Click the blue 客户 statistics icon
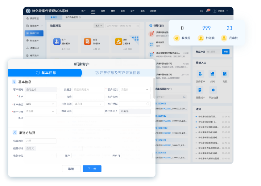 point(57,42)
